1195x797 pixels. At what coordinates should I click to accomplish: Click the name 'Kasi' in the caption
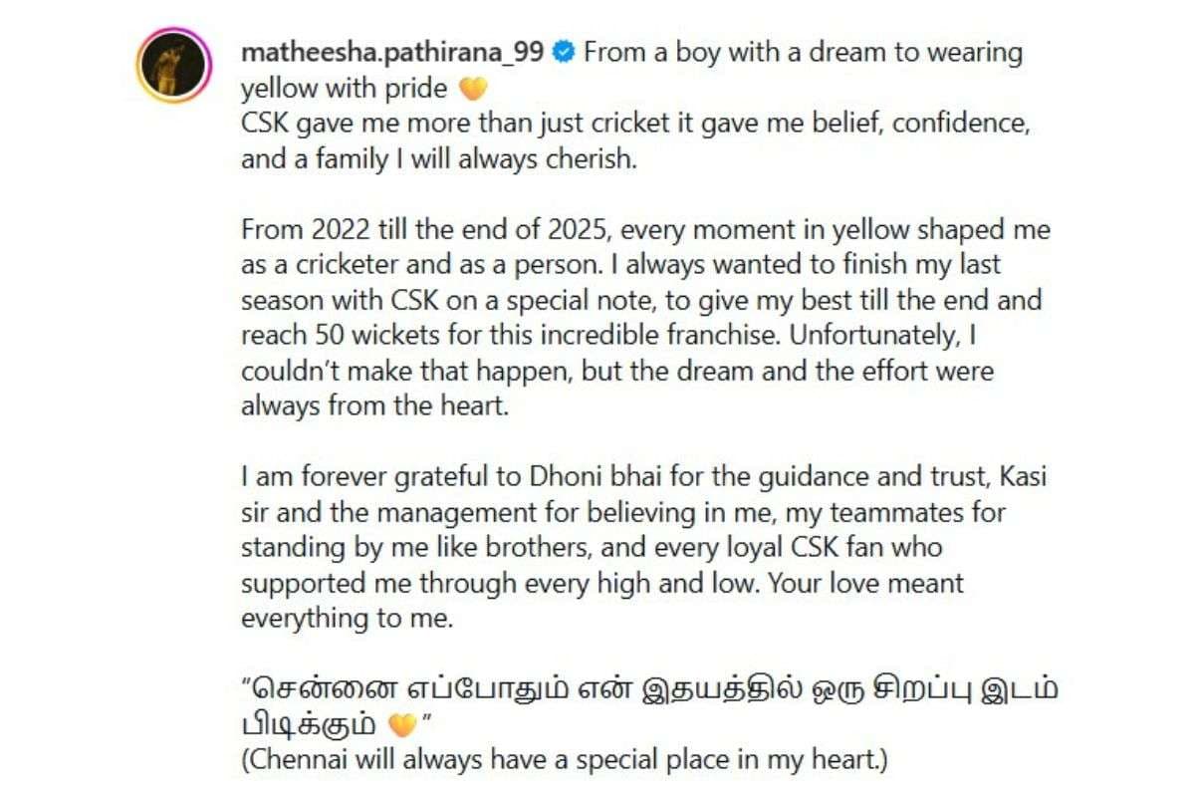pyautogui.click(x=1008, y=479)
